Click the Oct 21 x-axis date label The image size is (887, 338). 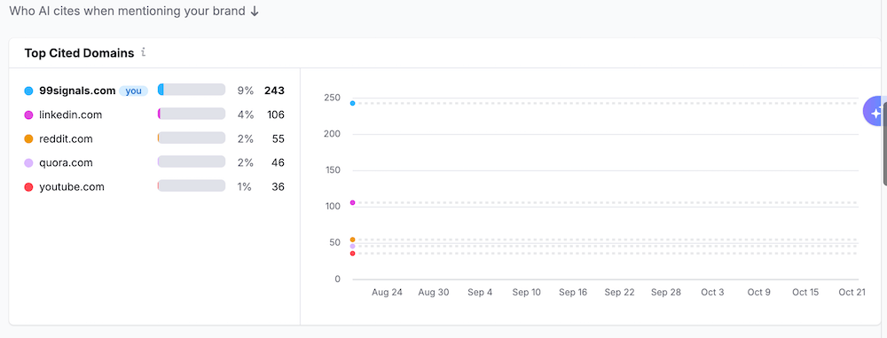pyautogui.click(x=852, y=293)
